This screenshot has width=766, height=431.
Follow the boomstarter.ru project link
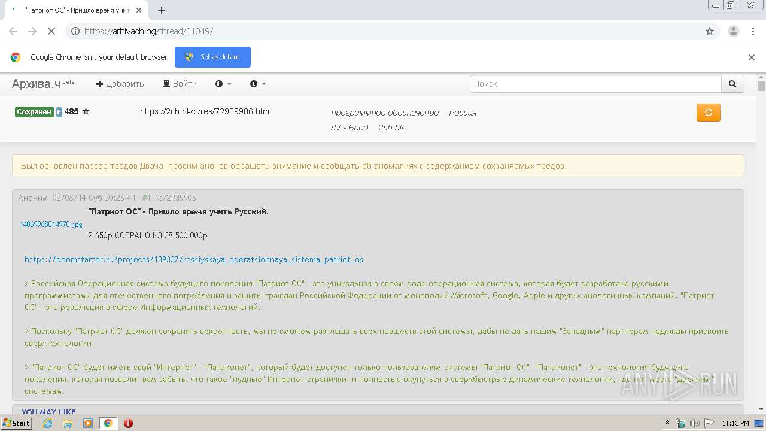pyautogui.click(x=194, y=260)
